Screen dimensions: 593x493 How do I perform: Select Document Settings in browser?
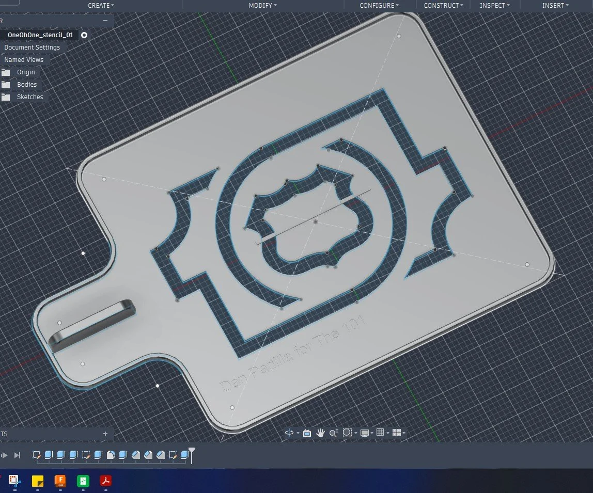[32, 47]
